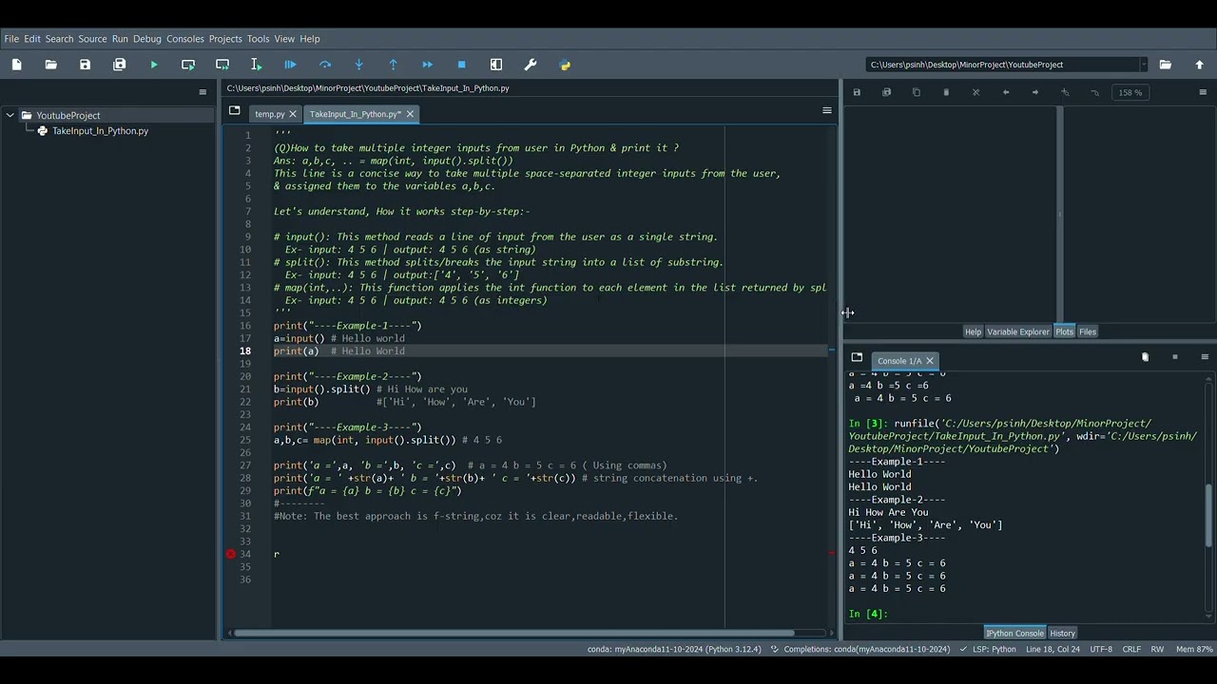Step out and return debugger icon

point(394,65)
